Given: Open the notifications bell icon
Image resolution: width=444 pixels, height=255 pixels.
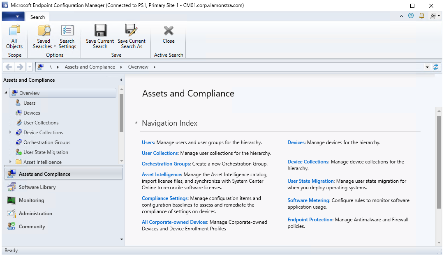Looking at the screenshot, I should [x=421, y=16].
